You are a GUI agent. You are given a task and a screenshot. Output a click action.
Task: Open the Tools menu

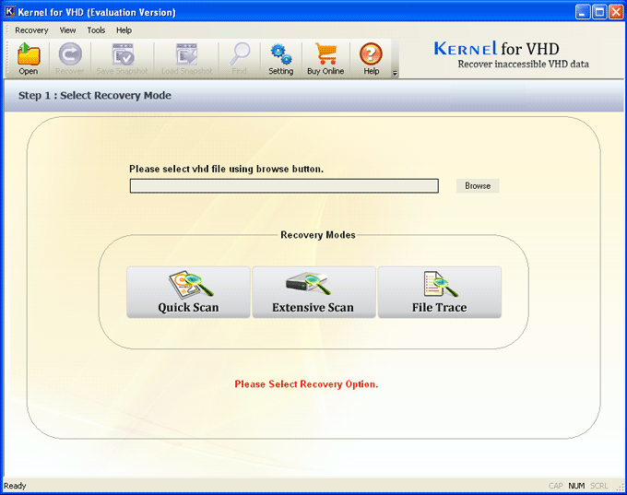click(96, 30)
